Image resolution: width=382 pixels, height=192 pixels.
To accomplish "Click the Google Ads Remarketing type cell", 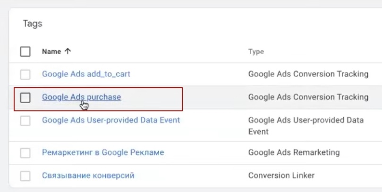I will [294, 152].
